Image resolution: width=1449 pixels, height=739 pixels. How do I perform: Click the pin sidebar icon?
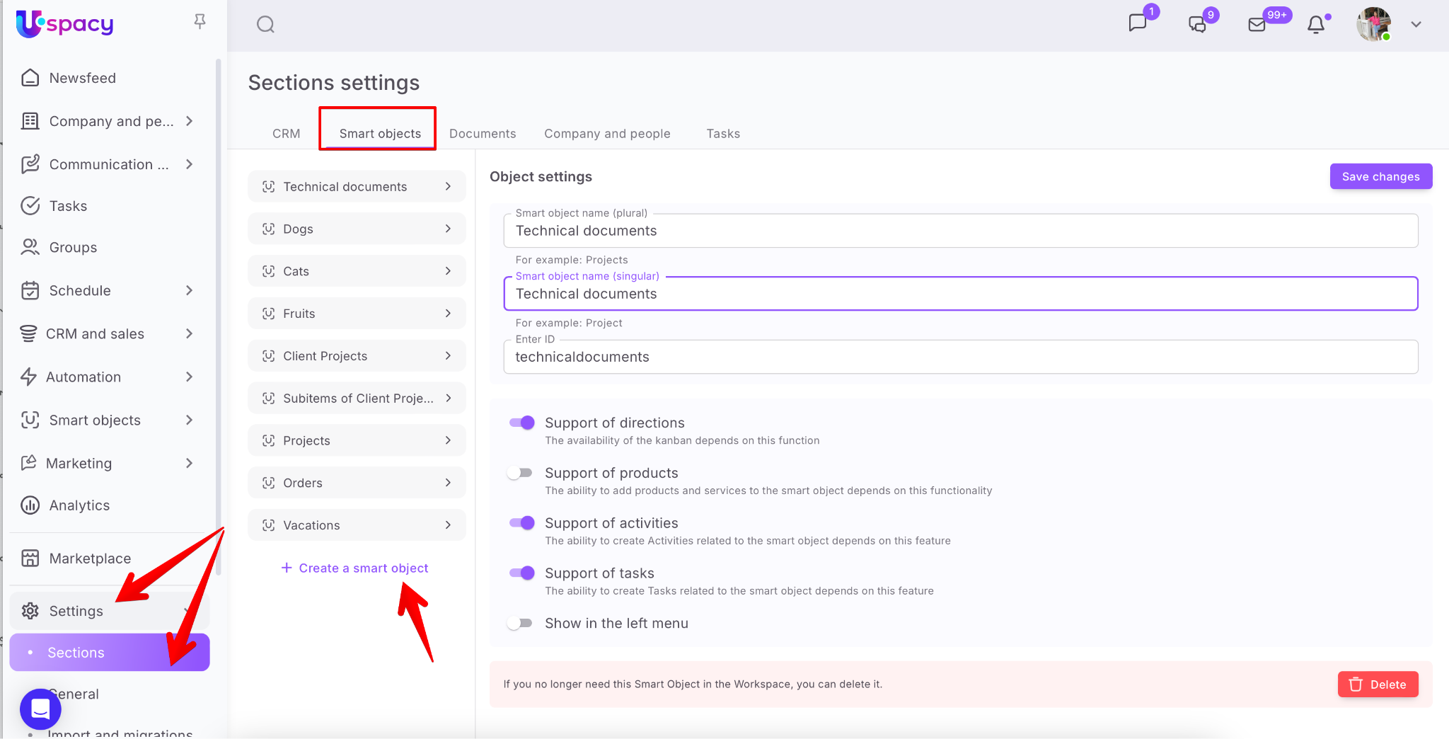200,22
